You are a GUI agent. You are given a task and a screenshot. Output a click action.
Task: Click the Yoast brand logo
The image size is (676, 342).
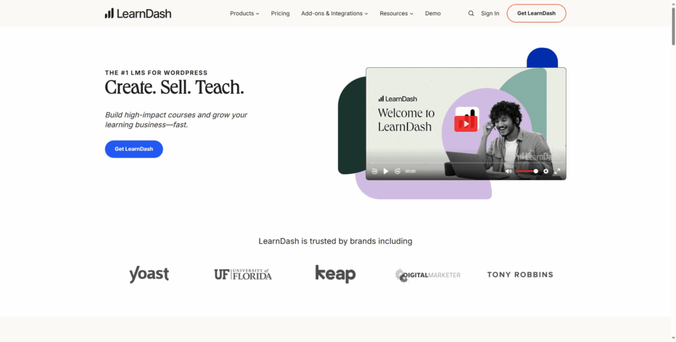[x=149, y=274]
